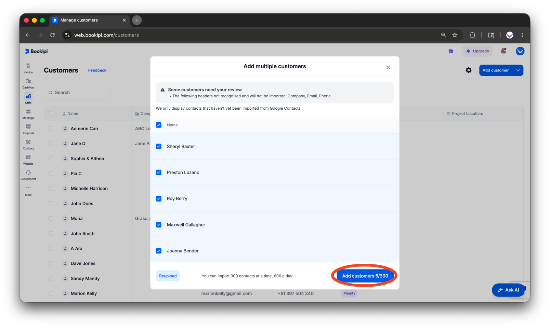Open Chrome's three-dot menu
Screen dimensions: 550x328
(522, 35)
